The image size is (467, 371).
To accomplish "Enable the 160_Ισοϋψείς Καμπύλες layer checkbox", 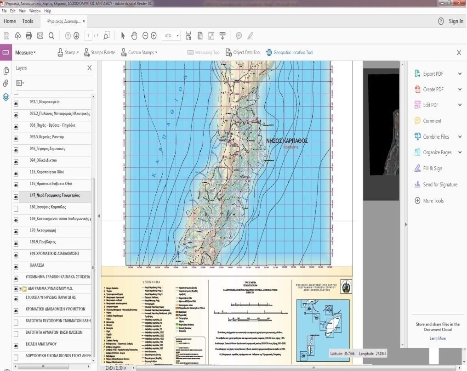I will click(16, 208).
